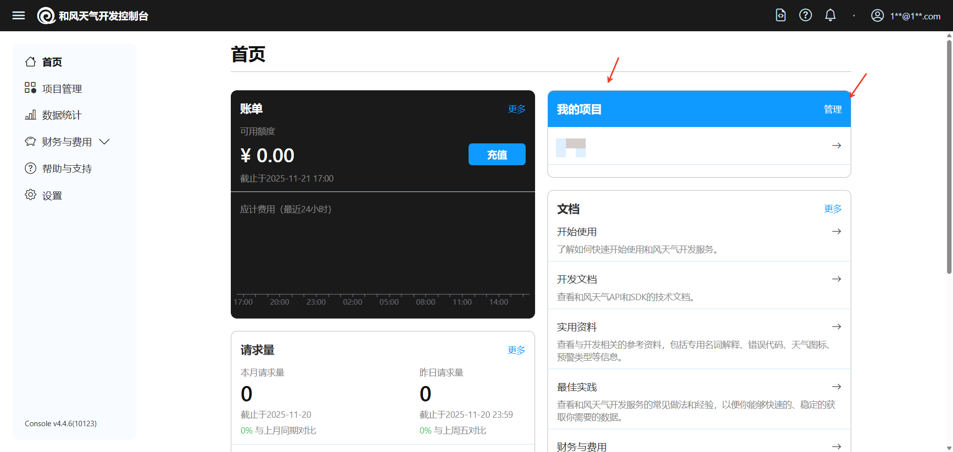
Task: Open the hamburger navigation menu
Action: [18, 16]
